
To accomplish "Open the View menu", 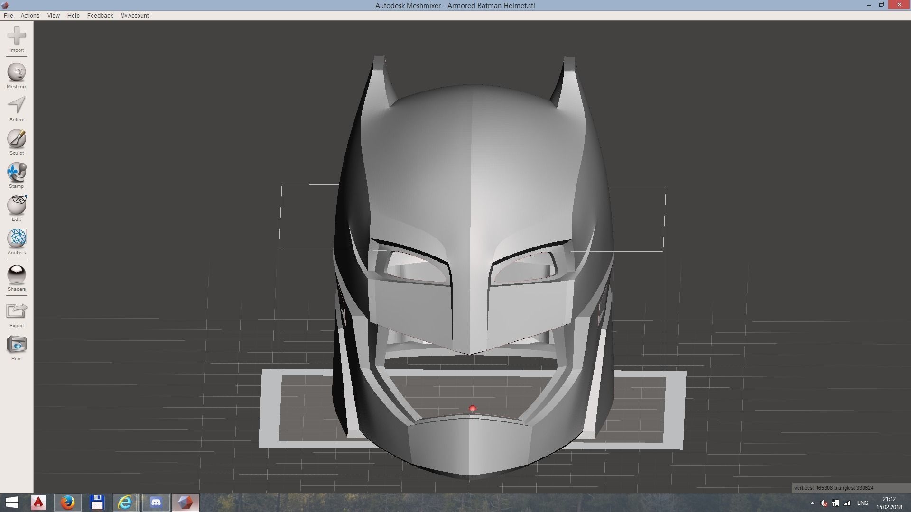I will (x=53, y=16).
